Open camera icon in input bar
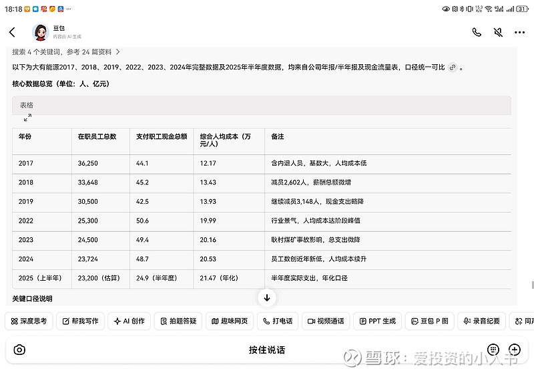 [20, 350]
